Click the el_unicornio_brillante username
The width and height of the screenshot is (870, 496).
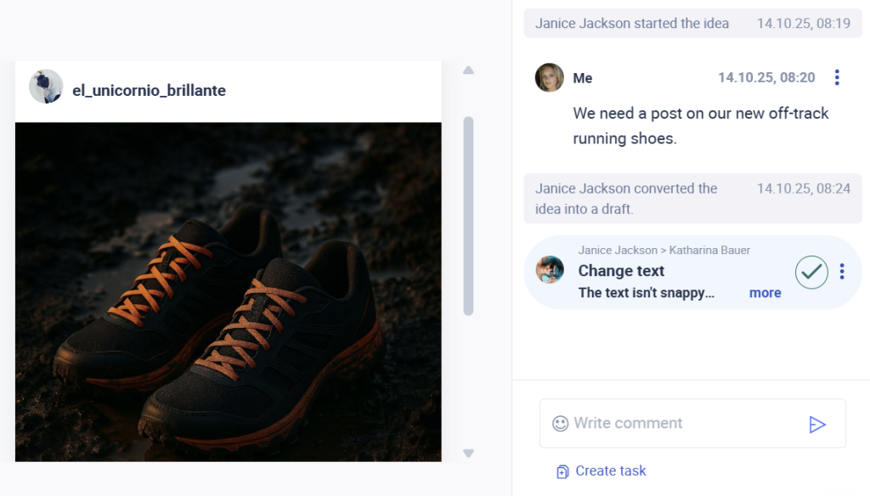(149, 91)
